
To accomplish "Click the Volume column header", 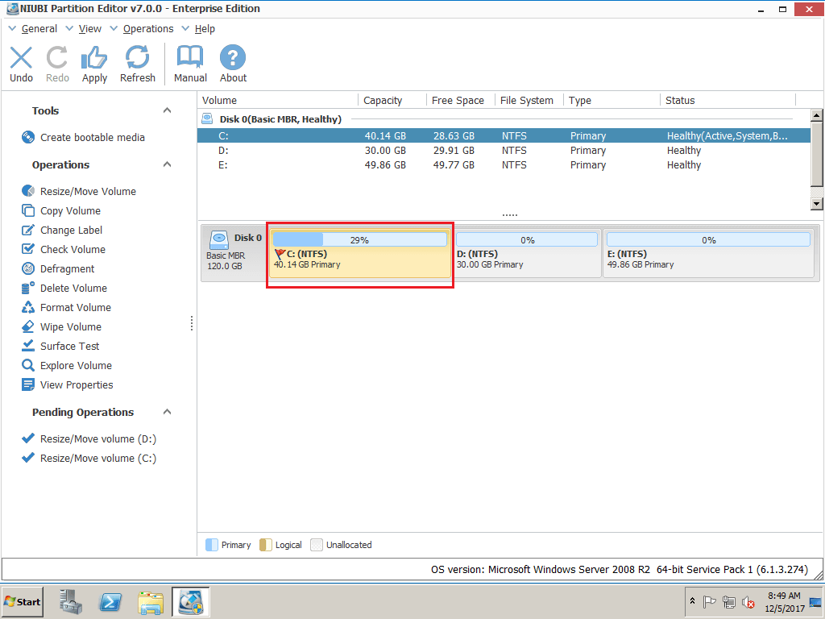I will (278, 101).
